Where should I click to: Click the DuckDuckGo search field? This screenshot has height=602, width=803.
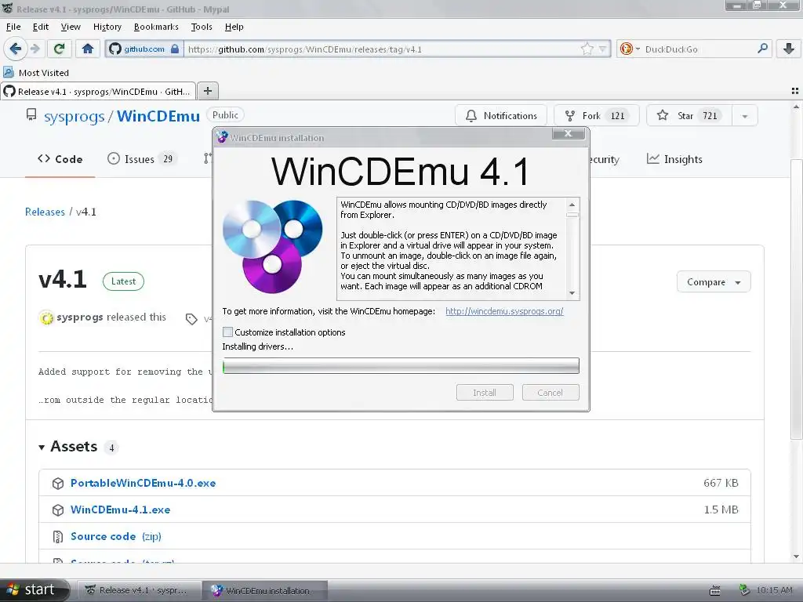coord(697,49)
